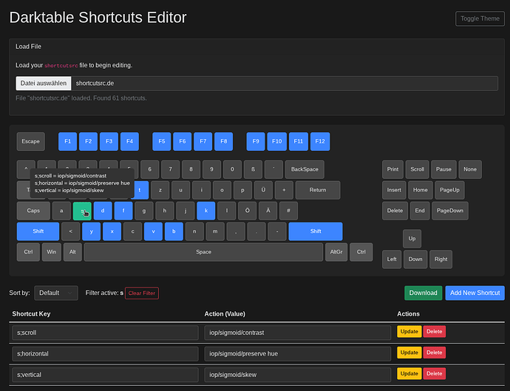This screenshot has height=391, width=510.
Task: Click Add New Shortcut button
Action: (475, 293)
